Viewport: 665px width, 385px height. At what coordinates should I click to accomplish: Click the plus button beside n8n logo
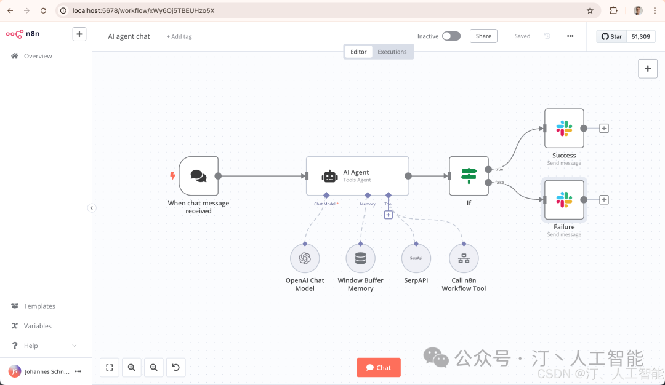point(79,34)
